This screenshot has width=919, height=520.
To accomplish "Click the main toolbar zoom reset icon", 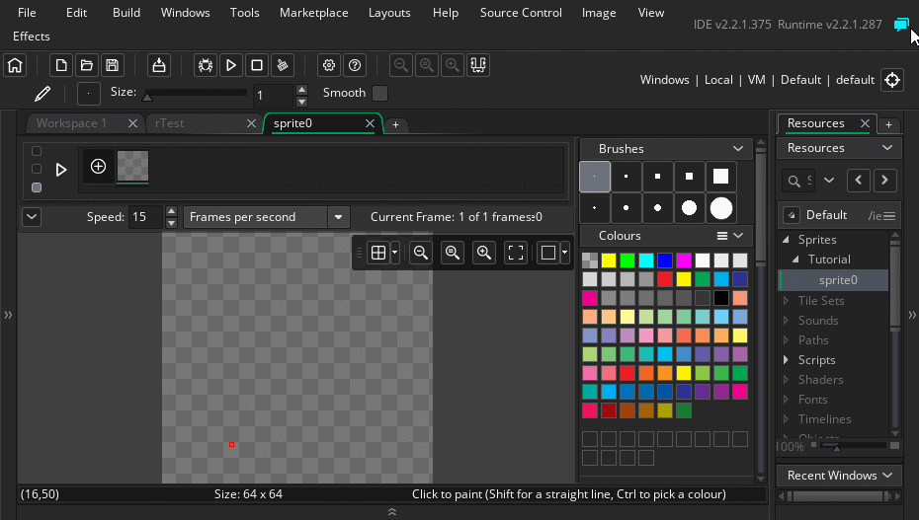I will point(427,65).
